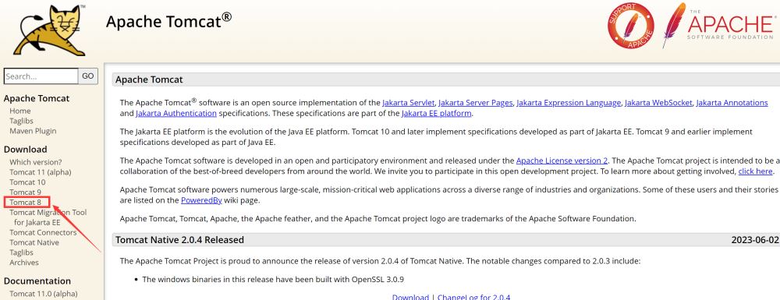Click the Apache Tomcat sidebar heading
780x300 pixels.
(37, 98)
